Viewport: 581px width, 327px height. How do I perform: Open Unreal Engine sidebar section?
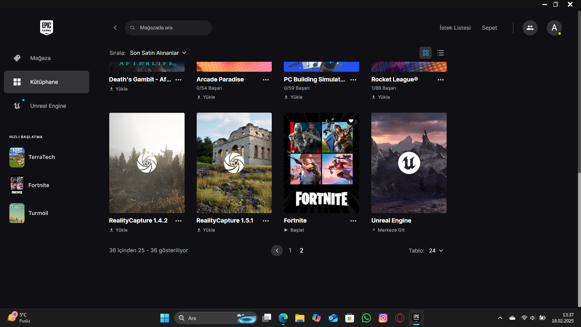48,106
